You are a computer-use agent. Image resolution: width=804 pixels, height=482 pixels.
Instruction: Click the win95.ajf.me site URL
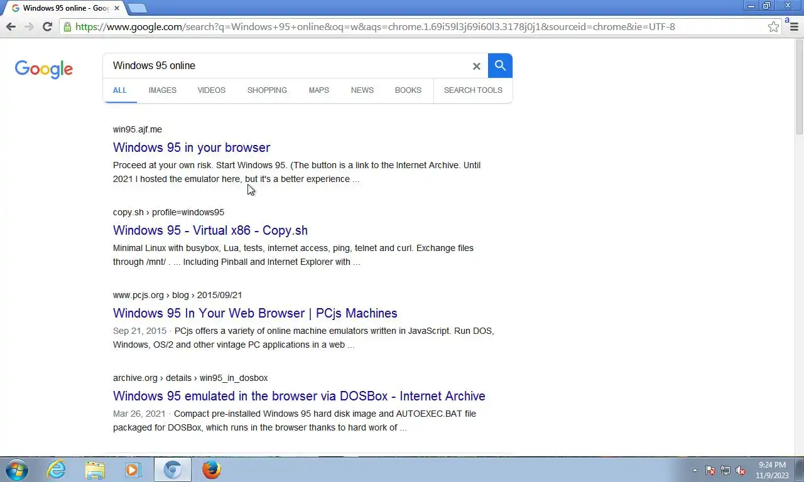click(138, 129)
